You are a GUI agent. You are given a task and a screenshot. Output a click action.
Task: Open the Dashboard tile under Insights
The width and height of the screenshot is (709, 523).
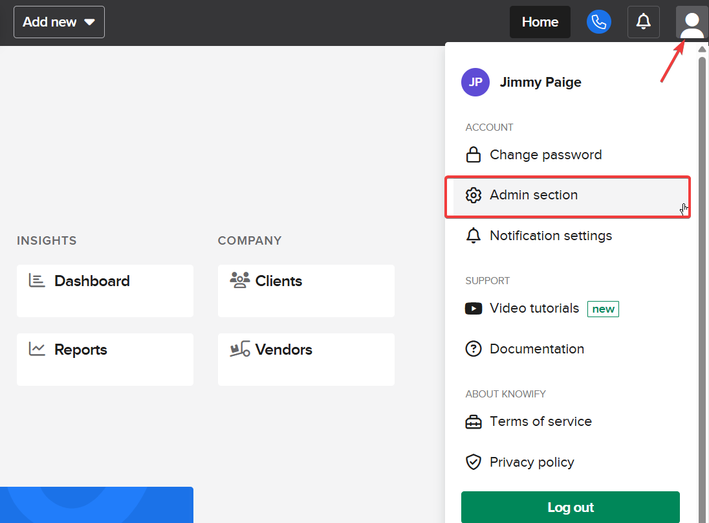(x=105, y=291)
